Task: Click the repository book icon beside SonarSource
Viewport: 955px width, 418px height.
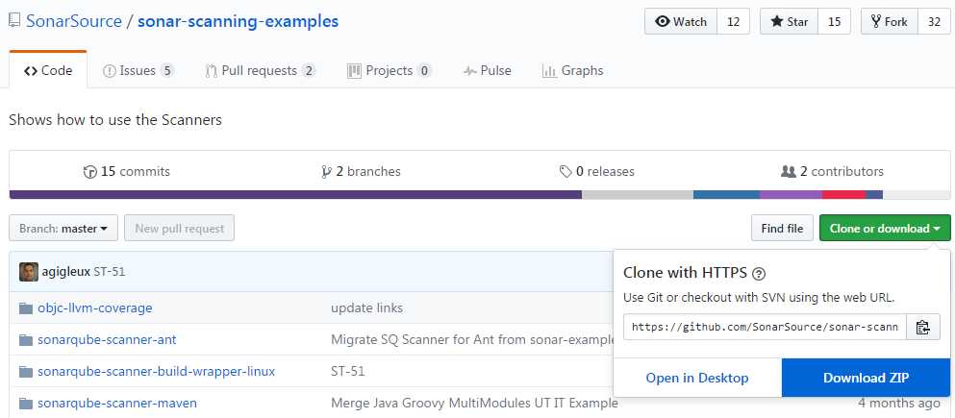Action: point(14,21)
